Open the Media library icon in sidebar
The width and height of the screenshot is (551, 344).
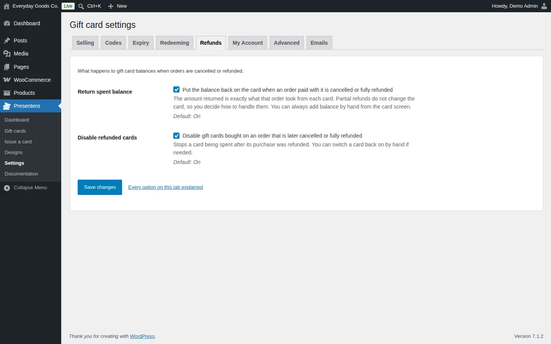click(x=7, y=54)
